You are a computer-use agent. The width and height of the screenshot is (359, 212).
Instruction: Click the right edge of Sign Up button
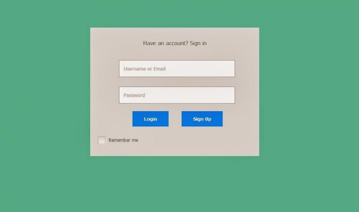pyautogui.click(x=221, y=119)
